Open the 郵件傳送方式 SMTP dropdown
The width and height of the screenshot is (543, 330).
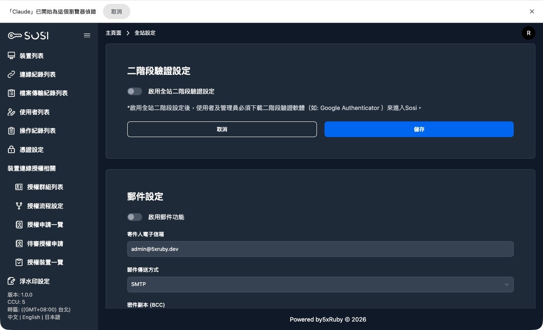pyautogui.click(x=320, y=284)
